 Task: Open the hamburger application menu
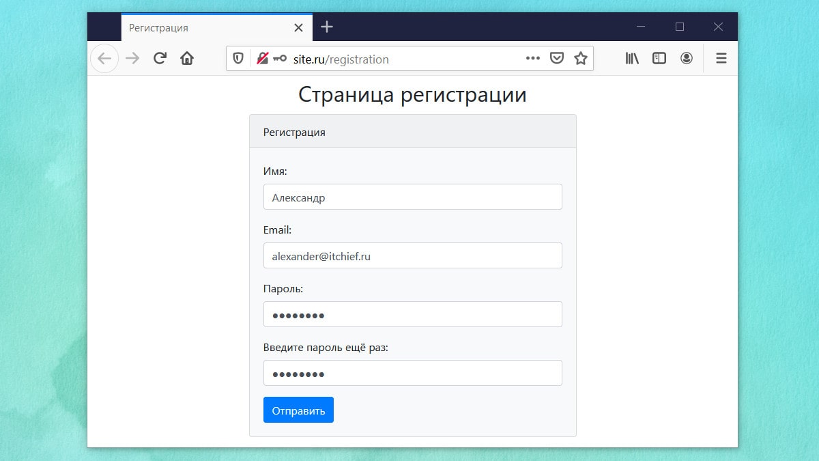(x=721, y=59)
